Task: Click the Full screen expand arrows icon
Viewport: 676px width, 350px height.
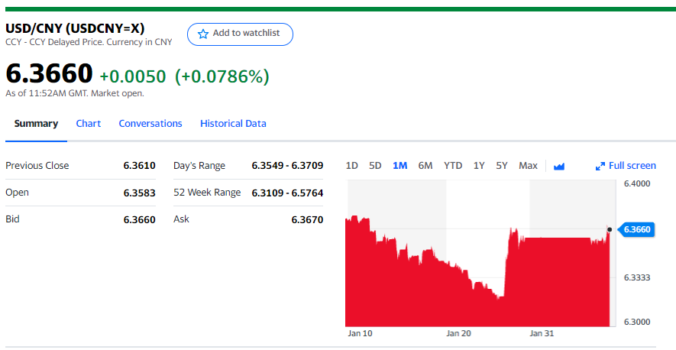Action: point(600,166)
